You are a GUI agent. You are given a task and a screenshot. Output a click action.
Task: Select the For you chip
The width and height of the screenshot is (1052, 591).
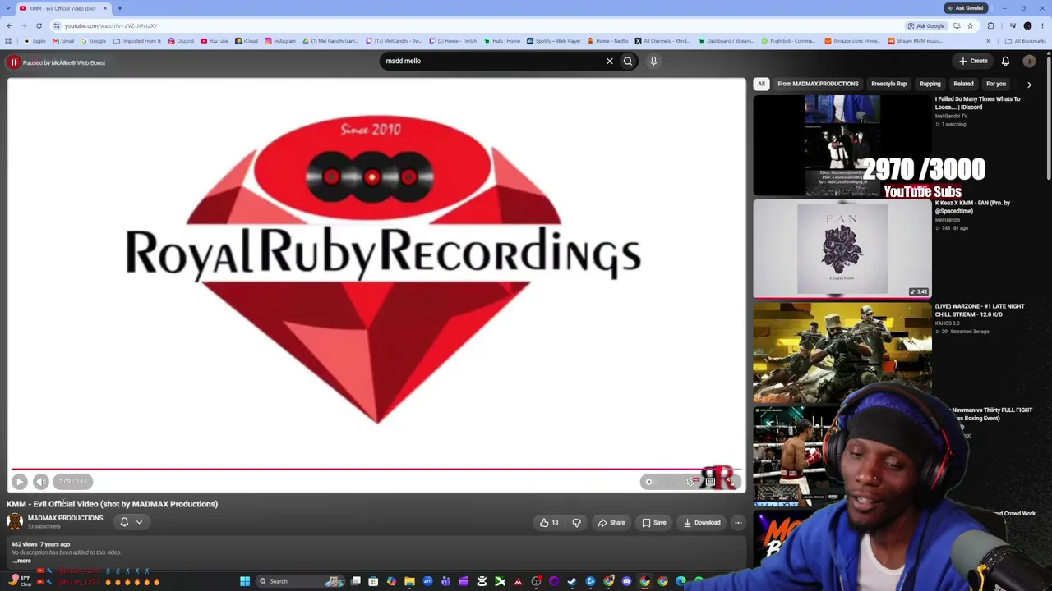[x=996, y=84]
